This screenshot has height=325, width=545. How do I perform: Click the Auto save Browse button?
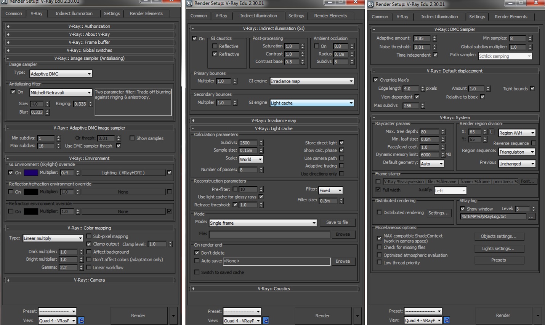(x=343, y=261)
